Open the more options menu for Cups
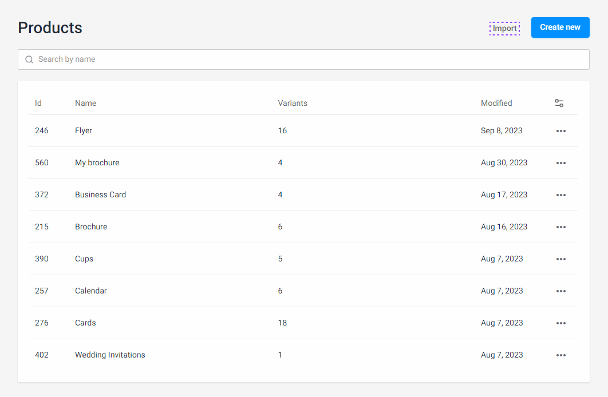608x397 pixels. (560, 259)
